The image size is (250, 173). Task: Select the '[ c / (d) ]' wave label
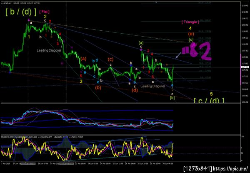click(x=209, y=100)
